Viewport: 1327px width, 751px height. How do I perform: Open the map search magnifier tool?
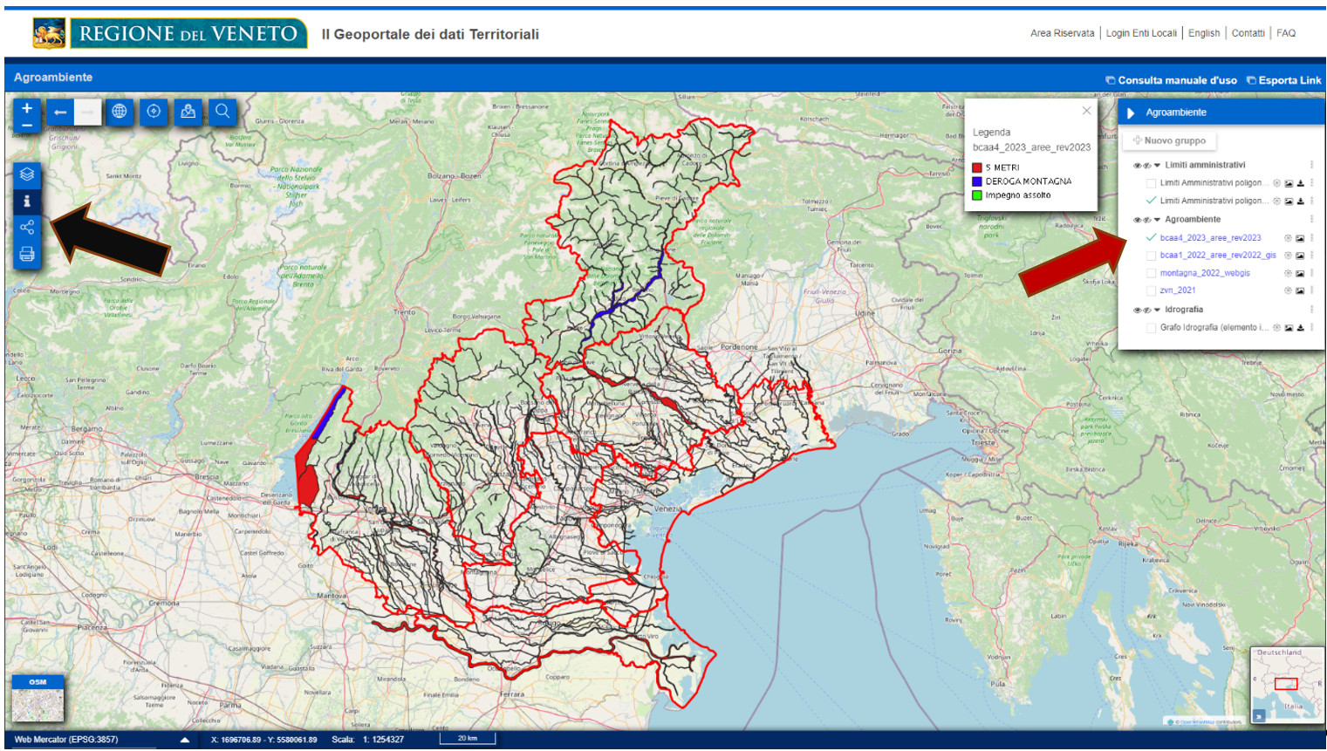[222, 112]
